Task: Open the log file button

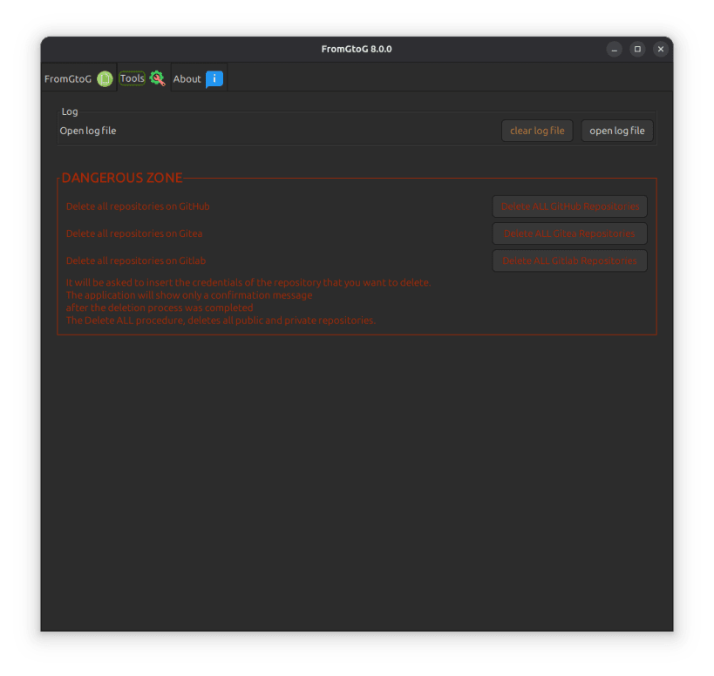Action: tap(617, 131)
